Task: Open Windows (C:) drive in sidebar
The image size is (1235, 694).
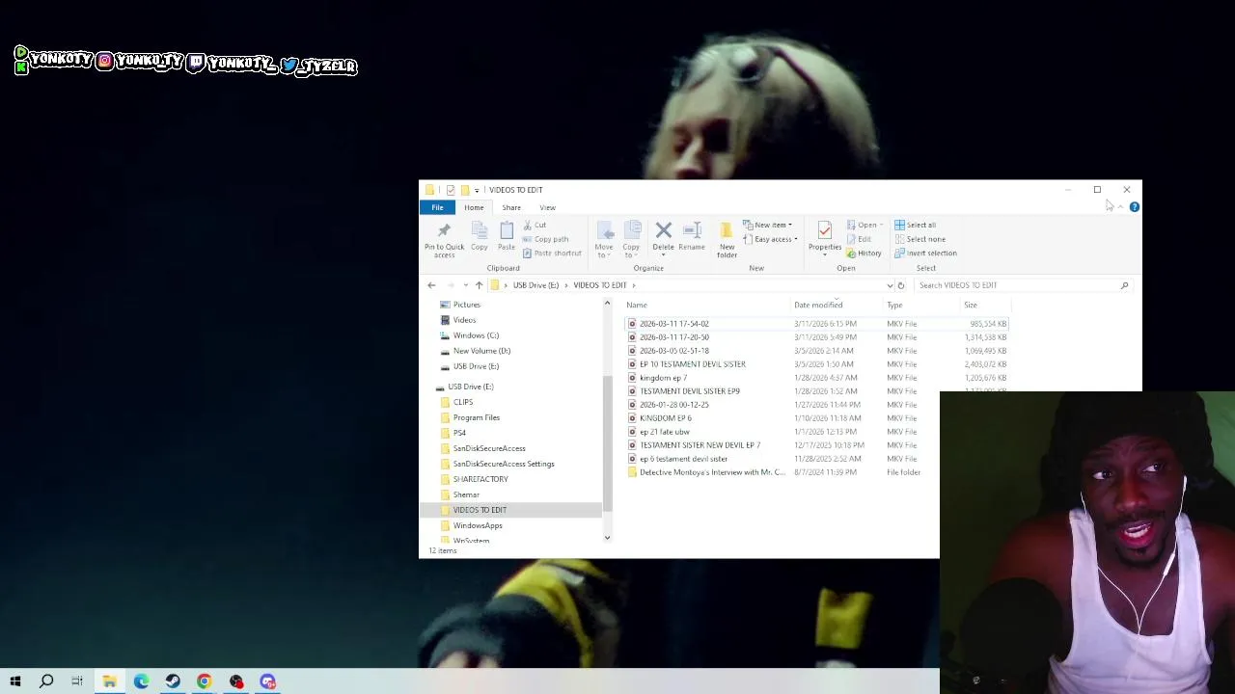Action: [x=476, y=335]
